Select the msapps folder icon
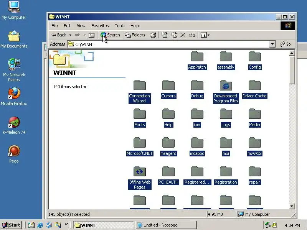Image resolution: width=307 pixels, height=230 pixels. [x=197, y=143]
